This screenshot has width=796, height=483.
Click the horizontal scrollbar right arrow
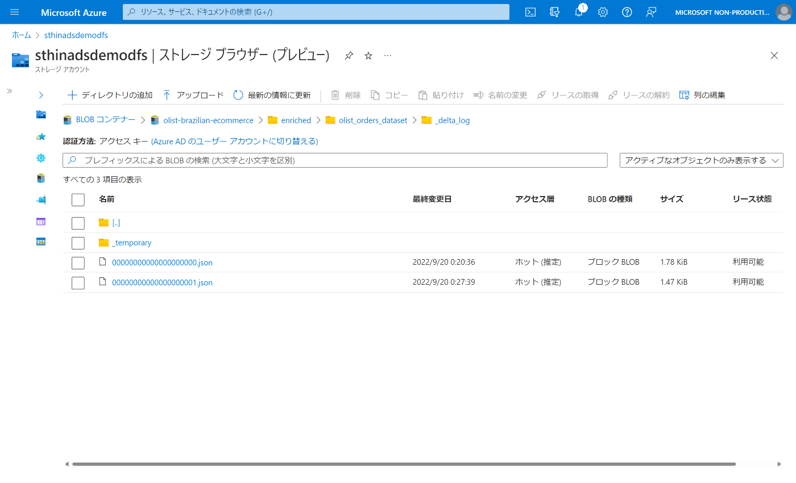point(780,464)
